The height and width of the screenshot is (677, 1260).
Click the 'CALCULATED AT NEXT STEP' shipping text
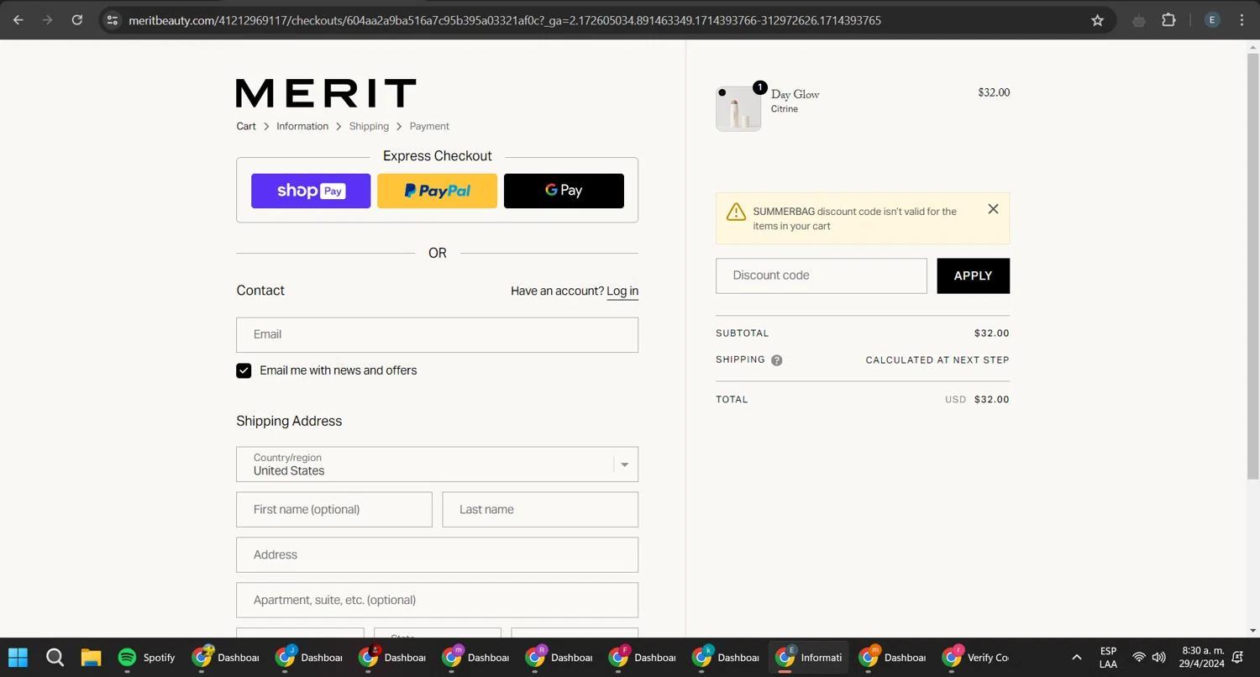click(x=937, y=360)
